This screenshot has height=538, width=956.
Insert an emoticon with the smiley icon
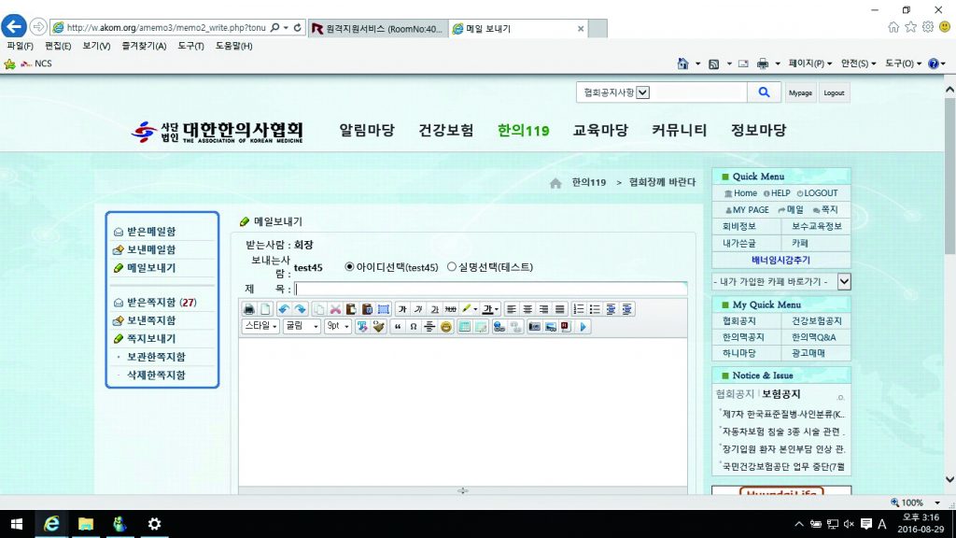coord(445,325)
